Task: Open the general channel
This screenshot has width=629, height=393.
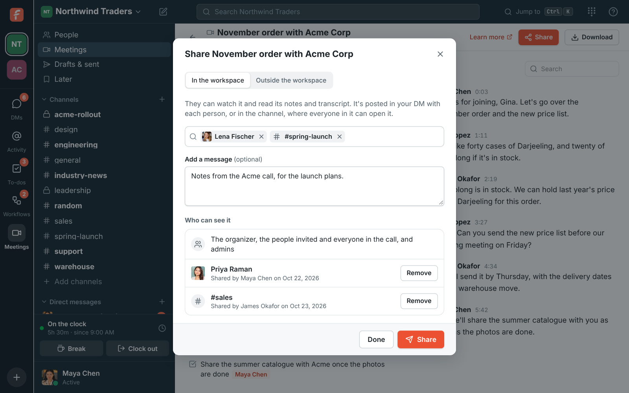Action: click(x=104, y=160)
